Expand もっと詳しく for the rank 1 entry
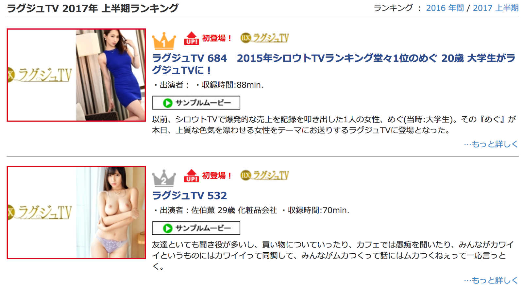Screen dimensions: 523x287 point(491,144)
